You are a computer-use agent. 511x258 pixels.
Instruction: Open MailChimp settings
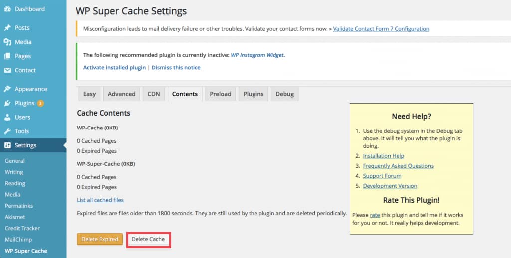tap(18, 240)
